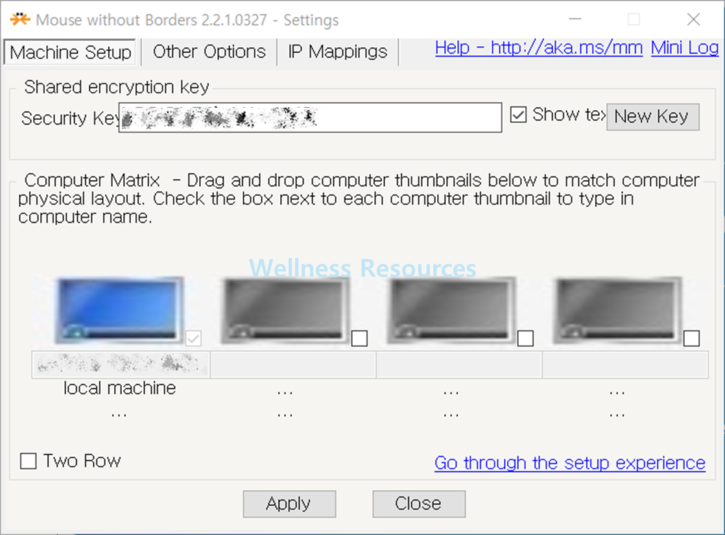The width and height of the screenshot is (725, 535).
Task: Check the box beside third computer thumbnail
Action: [x=525, y=339]
